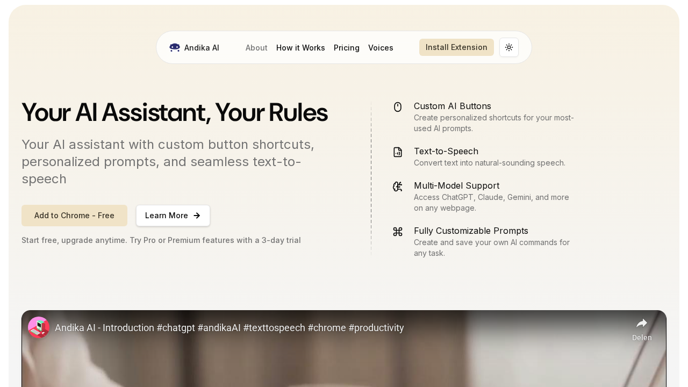Screen dimensions: 688x387
Task: Open the video channel avatar
Action: [39, 327]
